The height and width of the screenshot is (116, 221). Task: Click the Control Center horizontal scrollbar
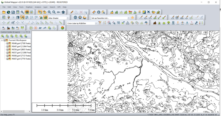click(x=16, y=111)
